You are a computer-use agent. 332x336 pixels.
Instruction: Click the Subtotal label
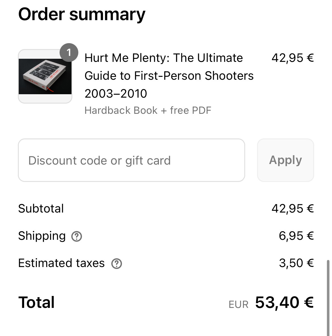pos(41,209)
